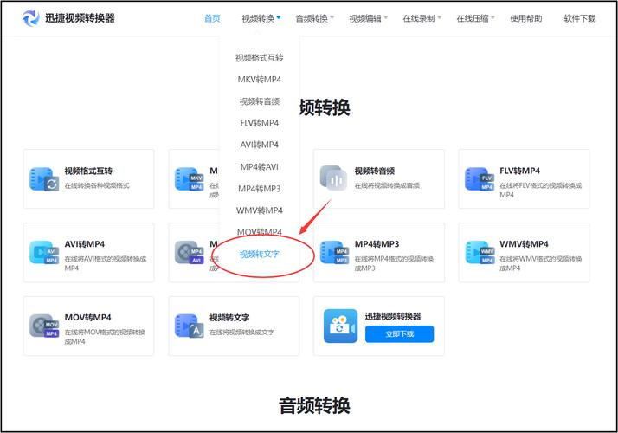Expand the 在线录制 dropdown arrow
The height and width of the screenshot is (433, 618).
[x=440, y=17]
